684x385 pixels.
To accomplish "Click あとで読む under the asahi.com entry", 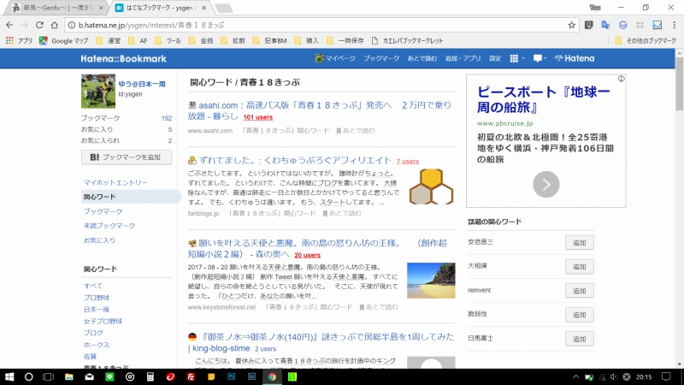I will [356, 131].
